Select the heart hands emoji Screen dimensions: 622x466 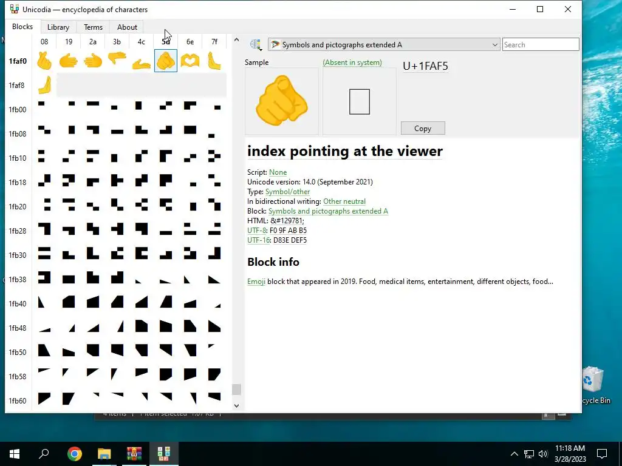coord(190,61)
